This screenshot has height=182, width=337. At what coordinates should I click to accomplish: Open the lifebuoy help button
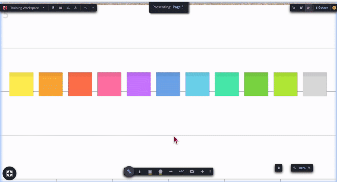click(9, 173)
